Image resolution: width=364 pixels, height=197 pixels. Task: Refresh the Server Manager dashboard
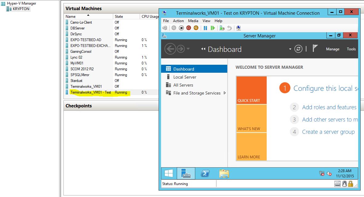(x=298, y=49)
